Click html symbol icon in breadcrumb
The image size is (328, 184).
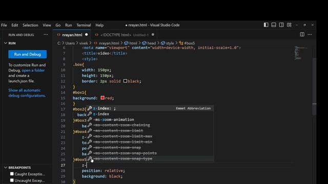pyautogui.click(x=126, y=43)
